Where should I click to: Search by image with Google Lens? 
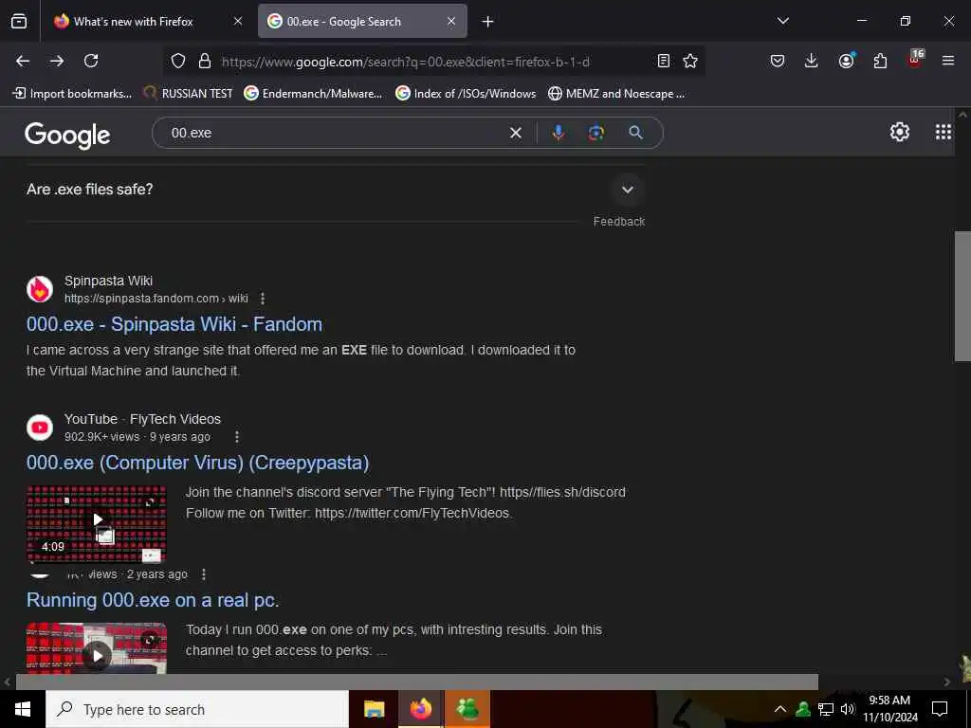pos(595,133)
